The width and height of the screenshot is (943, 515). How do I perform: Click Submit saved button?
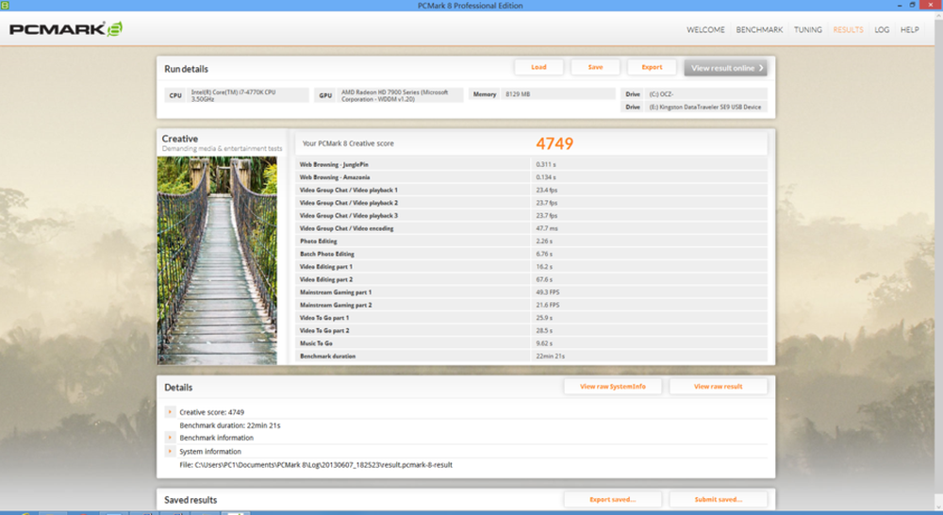[x=718, y=499]
